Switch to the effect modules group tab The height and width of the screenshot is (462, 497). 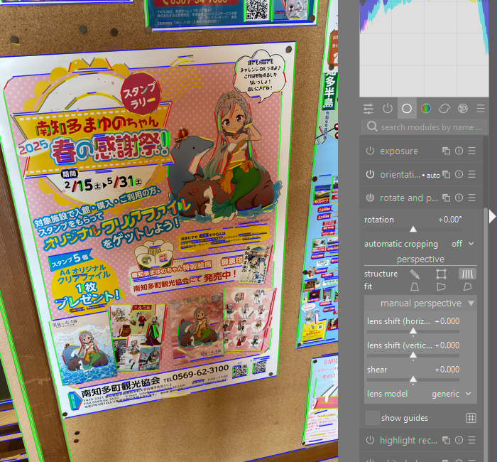pyautogui.click(x=463, y=109)
